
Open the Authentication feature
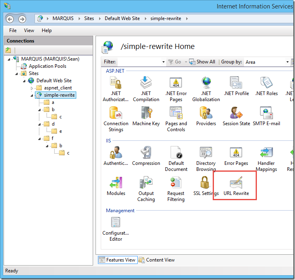116,156
